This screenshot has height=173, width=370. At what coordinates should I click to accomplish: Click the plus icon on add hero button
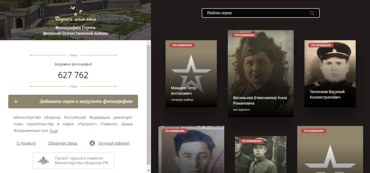coord(16,102)
